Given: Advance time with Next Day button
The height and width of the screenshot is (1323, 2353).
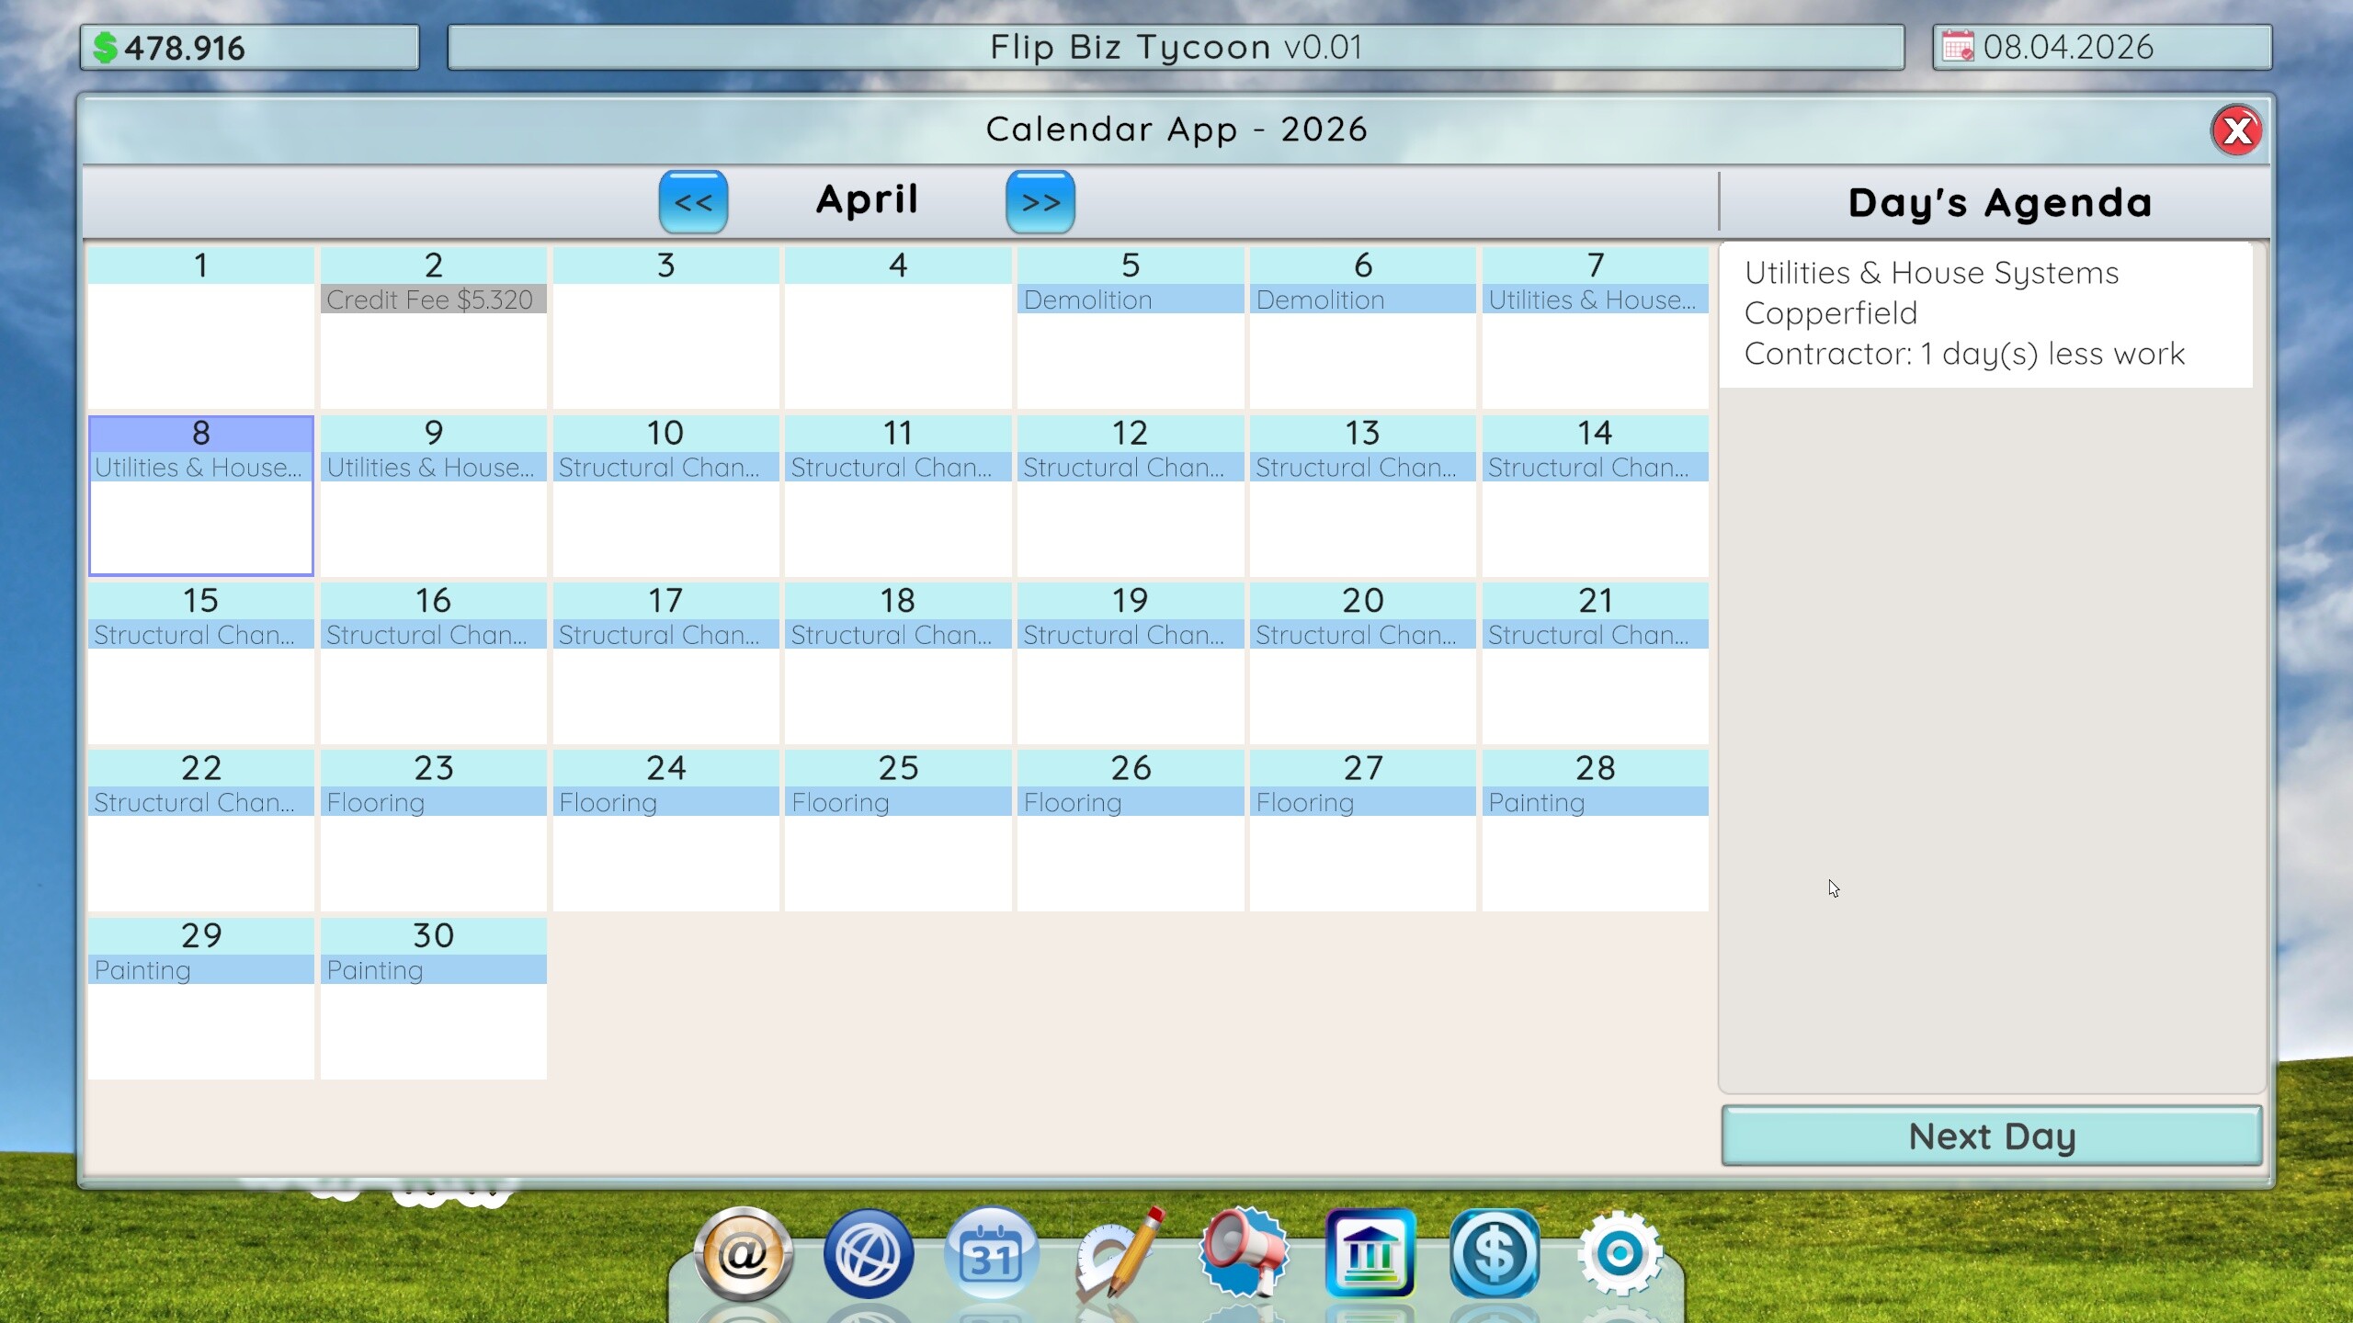Looking at the screenshot, I should tap(1992, 1136).
